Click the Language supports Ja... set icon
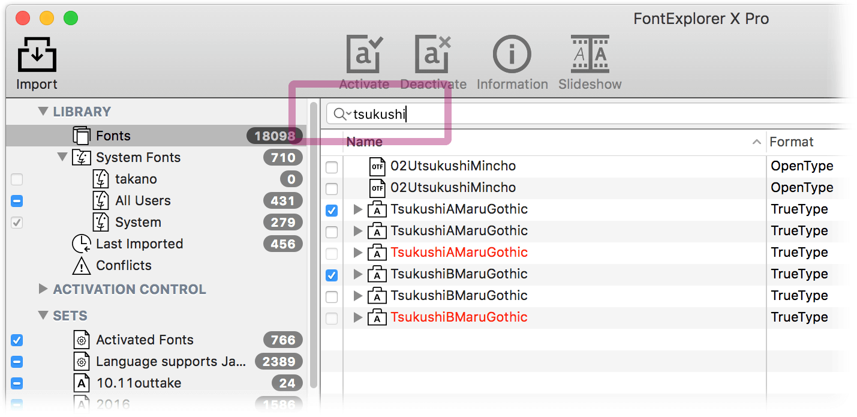Image resolution: width=857 pixels, height=417 pixels. [81, 361]
